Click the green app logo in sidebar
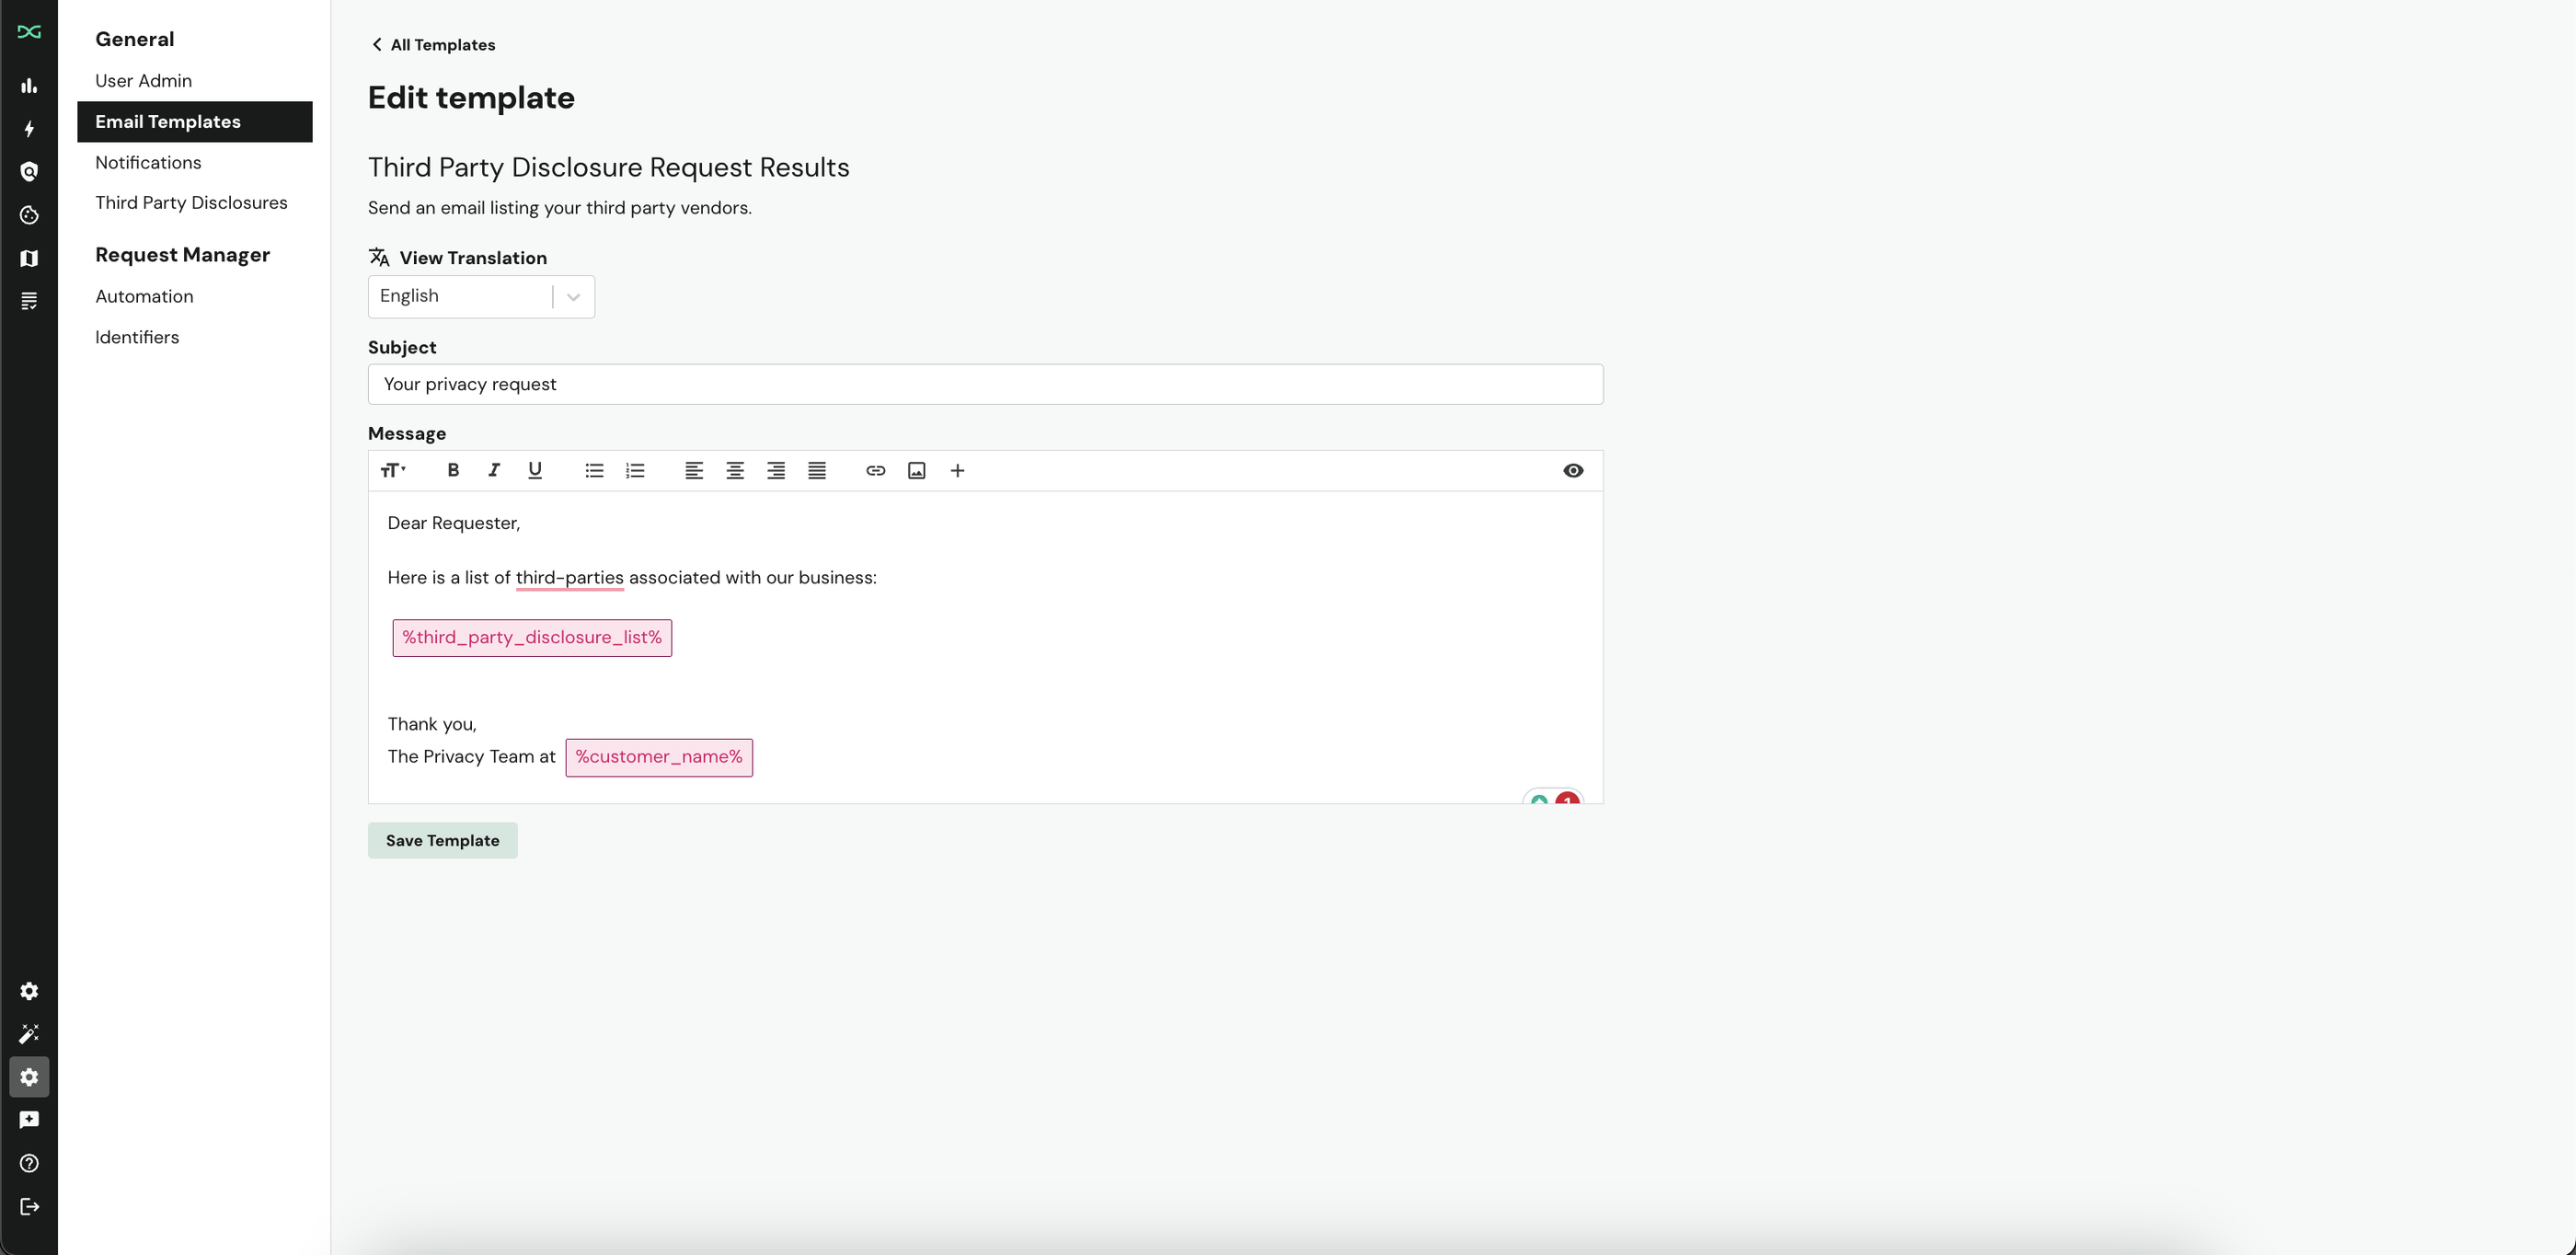Image resolution: width=2576 pixels, height=1255 pixels. pyautogui.click(x=29, y=32)
